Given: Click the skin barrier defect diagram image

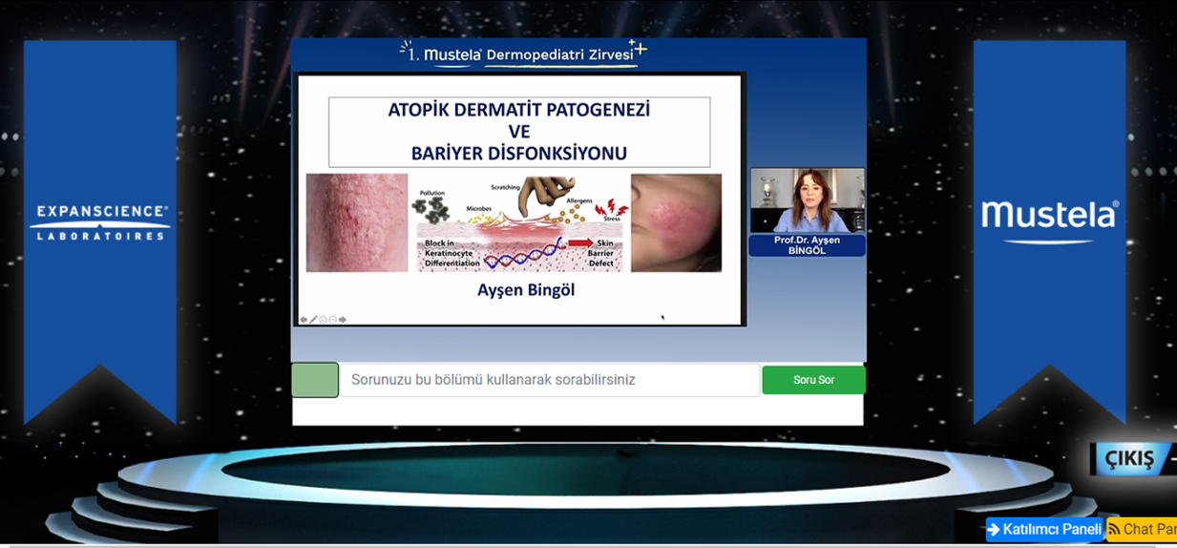Looking at the screenshot, I should 519,223.
